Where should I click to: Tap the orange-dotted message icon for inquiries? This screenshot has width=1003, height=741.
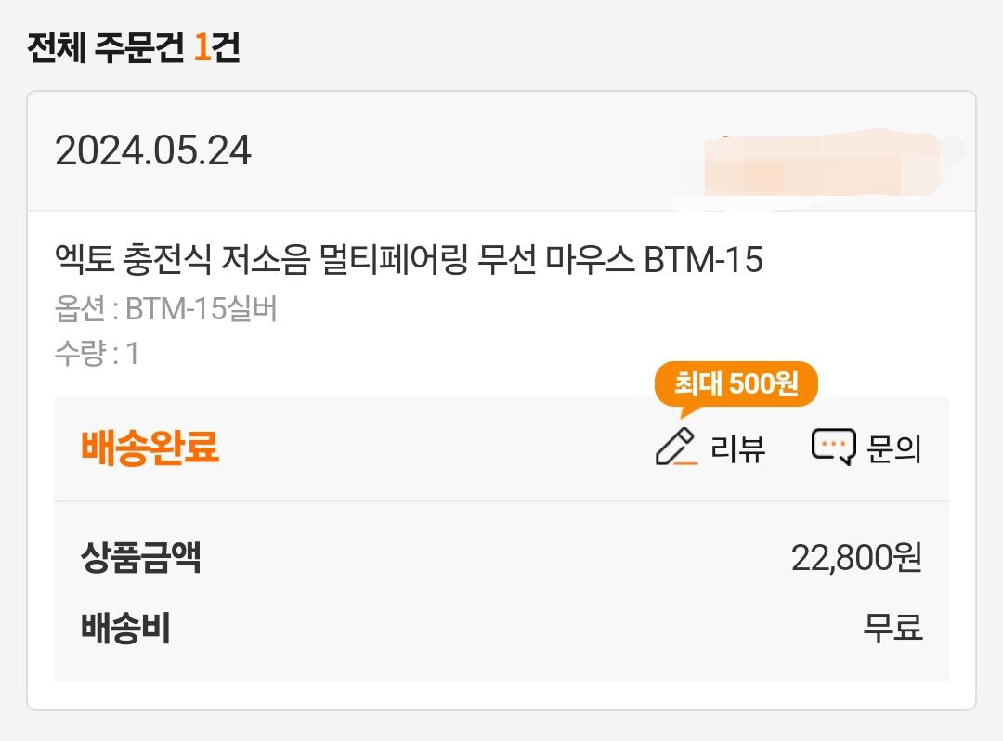coord(834,446)
